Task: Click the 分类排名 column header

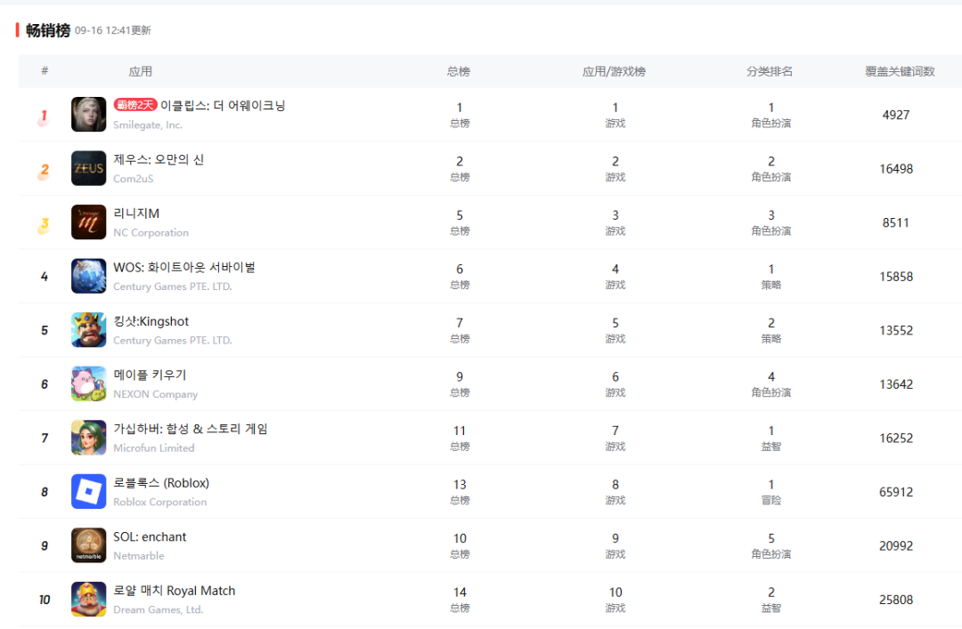Action: point(770,72)
